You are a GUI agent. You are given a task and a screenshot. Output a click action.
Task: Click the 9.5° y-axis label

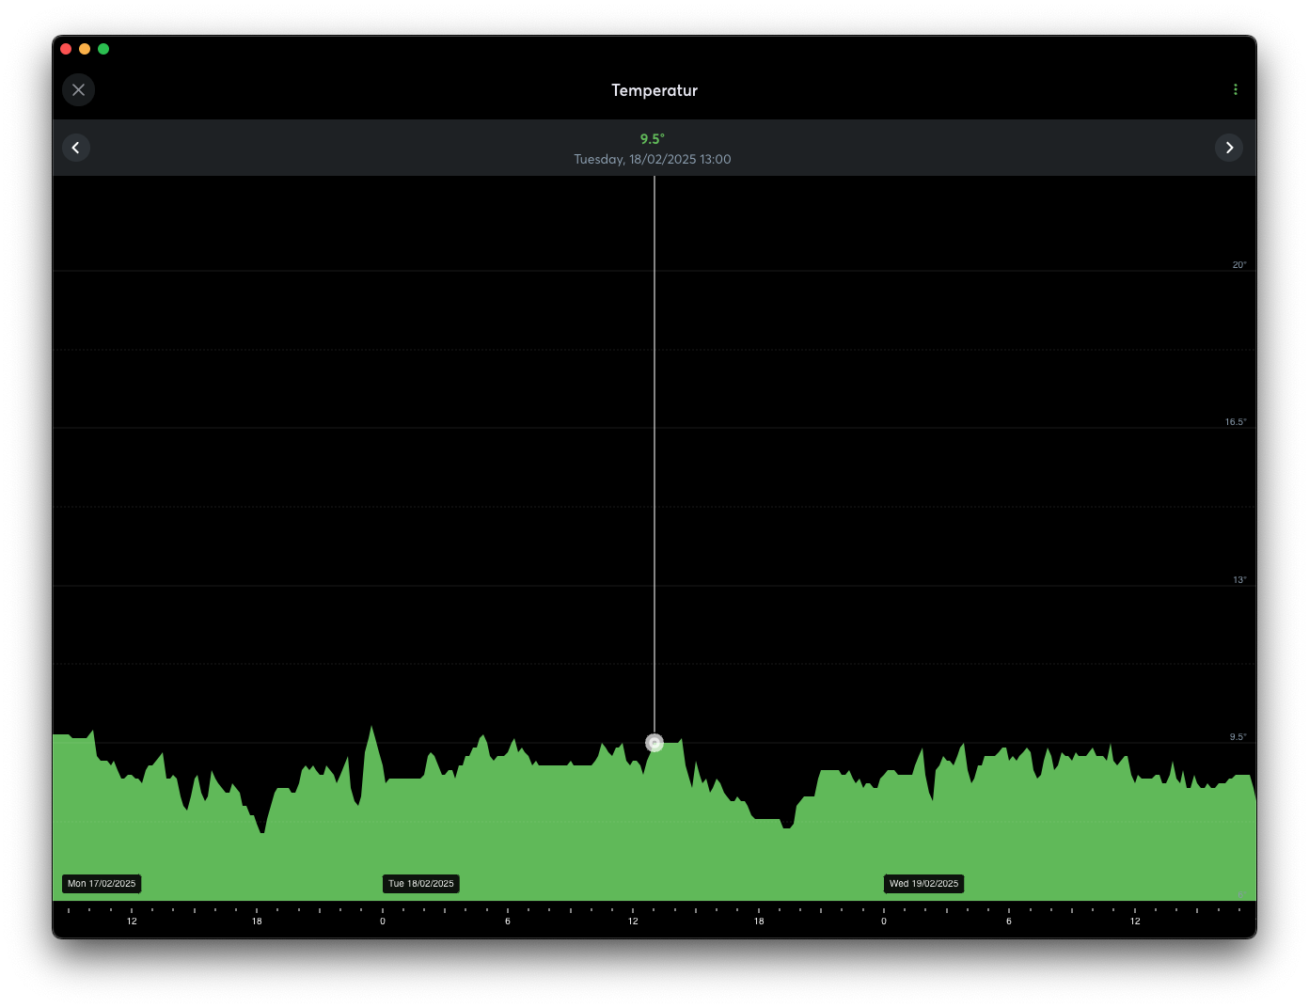point(1238,737)
